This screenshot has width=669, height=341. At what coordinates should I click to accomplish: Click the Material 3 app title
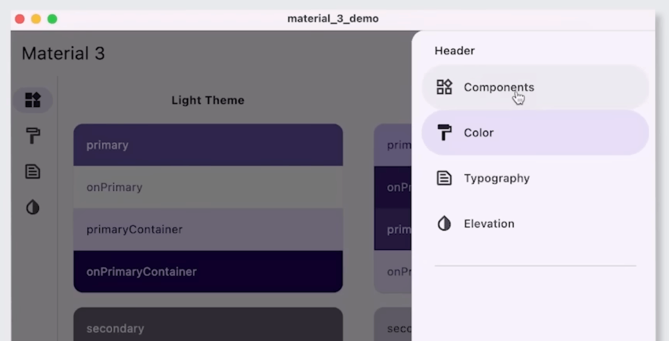tap(63, 53)
